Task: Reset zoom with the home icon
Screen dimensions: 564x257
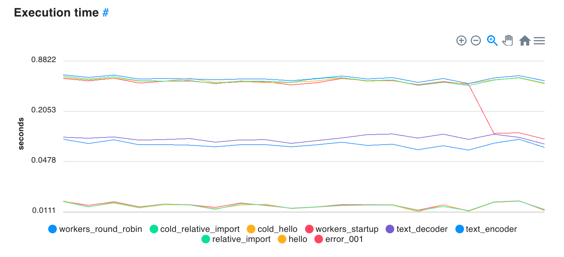Action: [525, 41]
